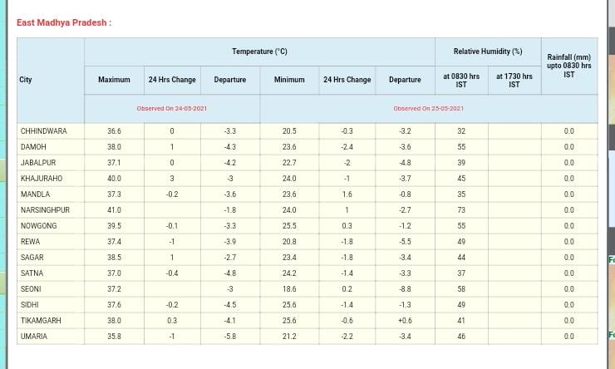Click the 'Observed On 24-05-2021' label
615x369 pixels.
(x=172, y=109)
